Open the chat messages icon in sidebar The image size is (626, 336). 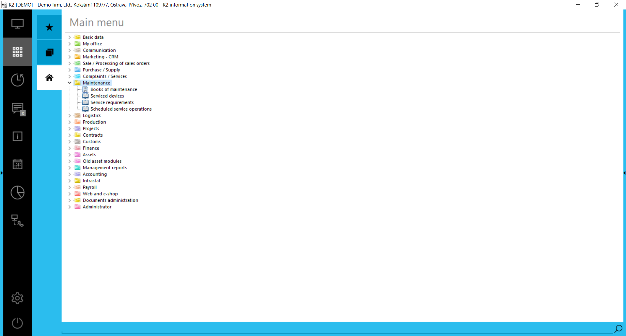pos(18,109)
